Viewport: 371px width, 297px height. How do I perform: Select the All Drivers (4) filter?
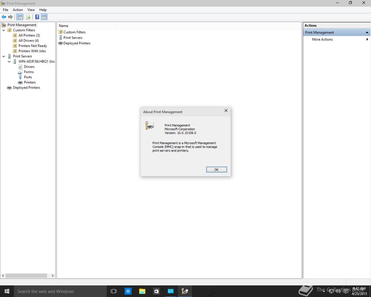click(x=28, y=41)
